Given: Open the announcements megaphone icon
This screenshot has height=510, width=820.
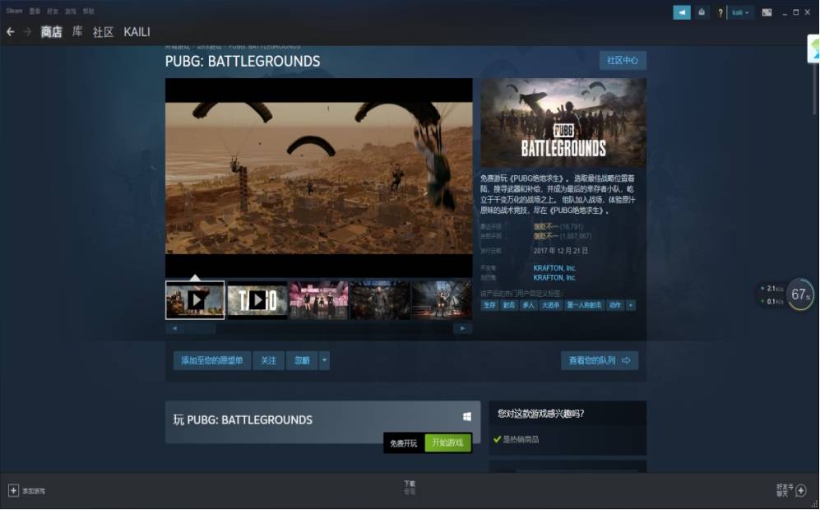Looking at the screenshot, I should (682, 12).
